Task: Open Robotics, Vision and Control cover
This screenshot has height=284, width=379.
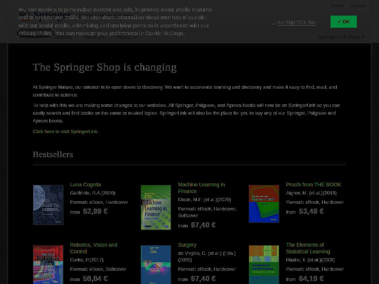Action: click(x=48, y=265)
